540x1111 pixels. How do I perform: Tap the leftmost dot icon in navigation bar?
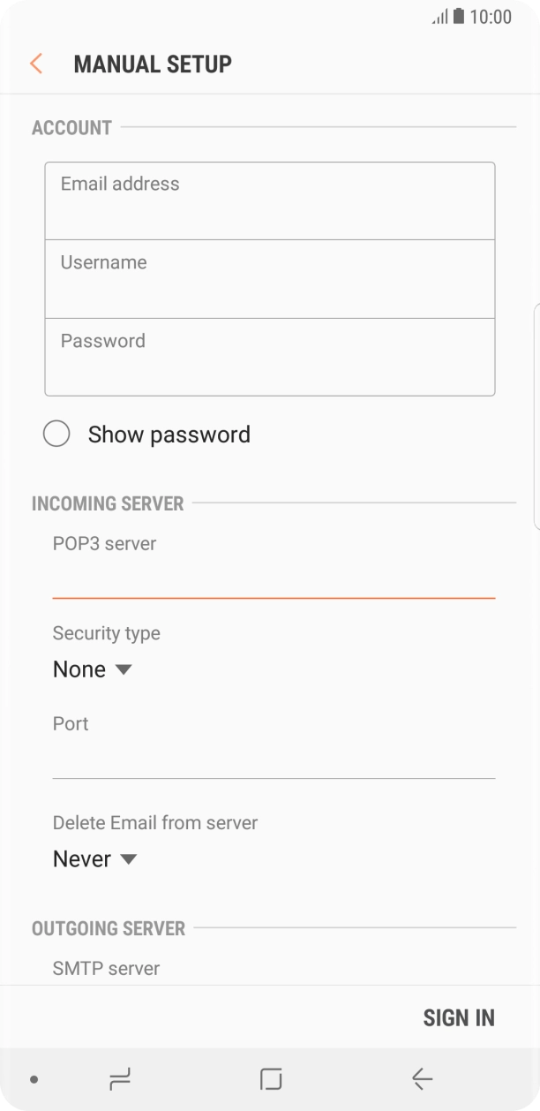click(33, 1078)
